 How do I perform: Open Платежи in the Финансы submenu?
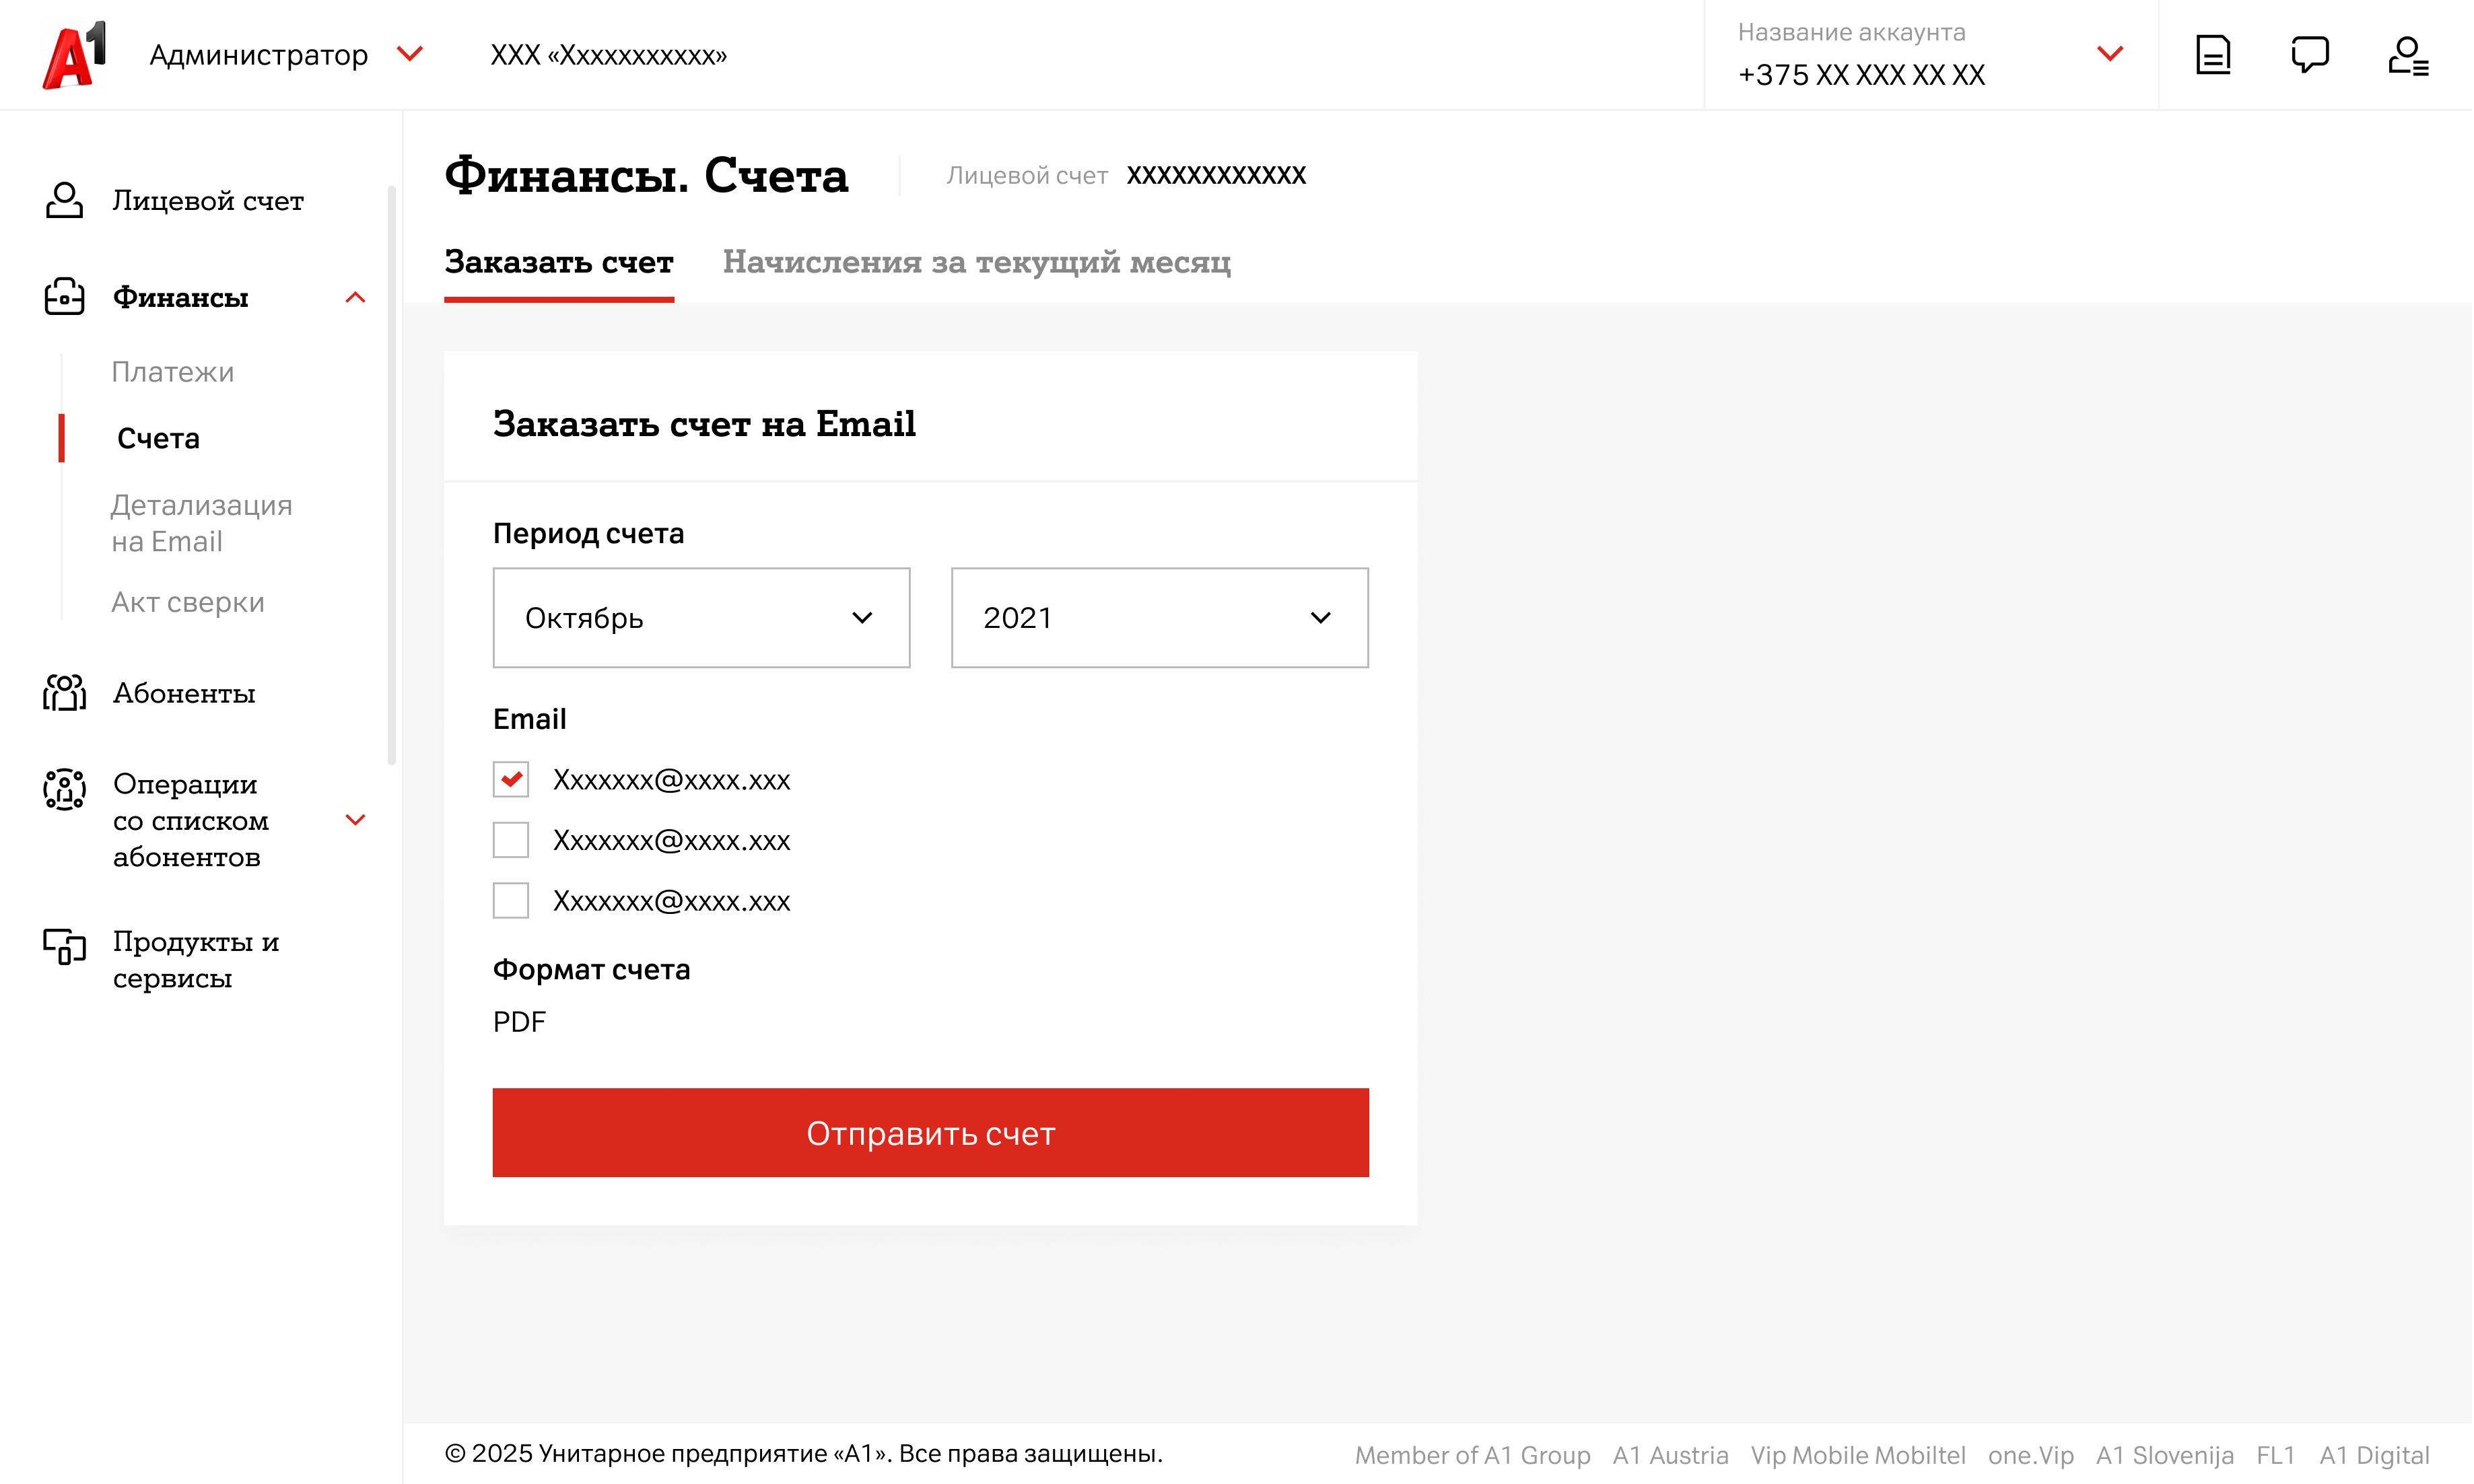coord(173,372)
